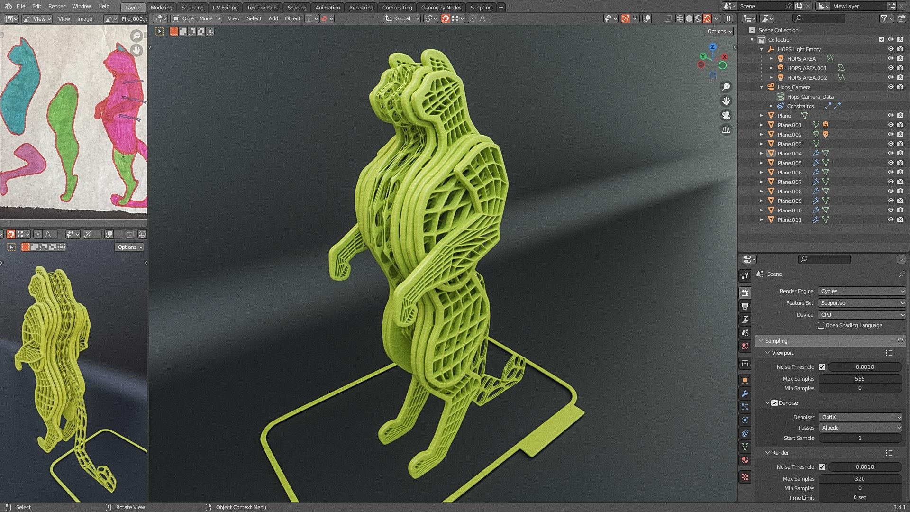
Task: Open the Render menu
Action: [x=56, y=6]
